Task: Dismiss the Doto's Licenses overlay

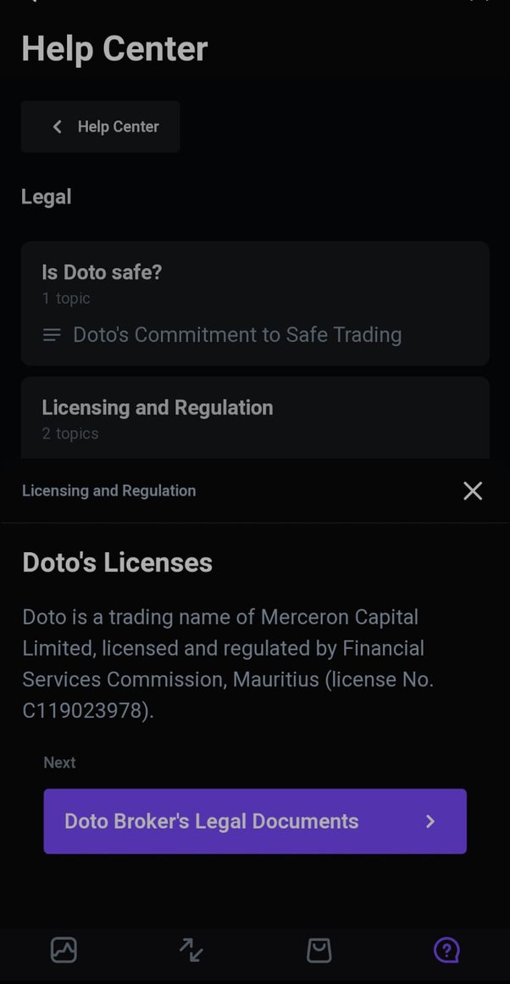Action: coord(473,490)
